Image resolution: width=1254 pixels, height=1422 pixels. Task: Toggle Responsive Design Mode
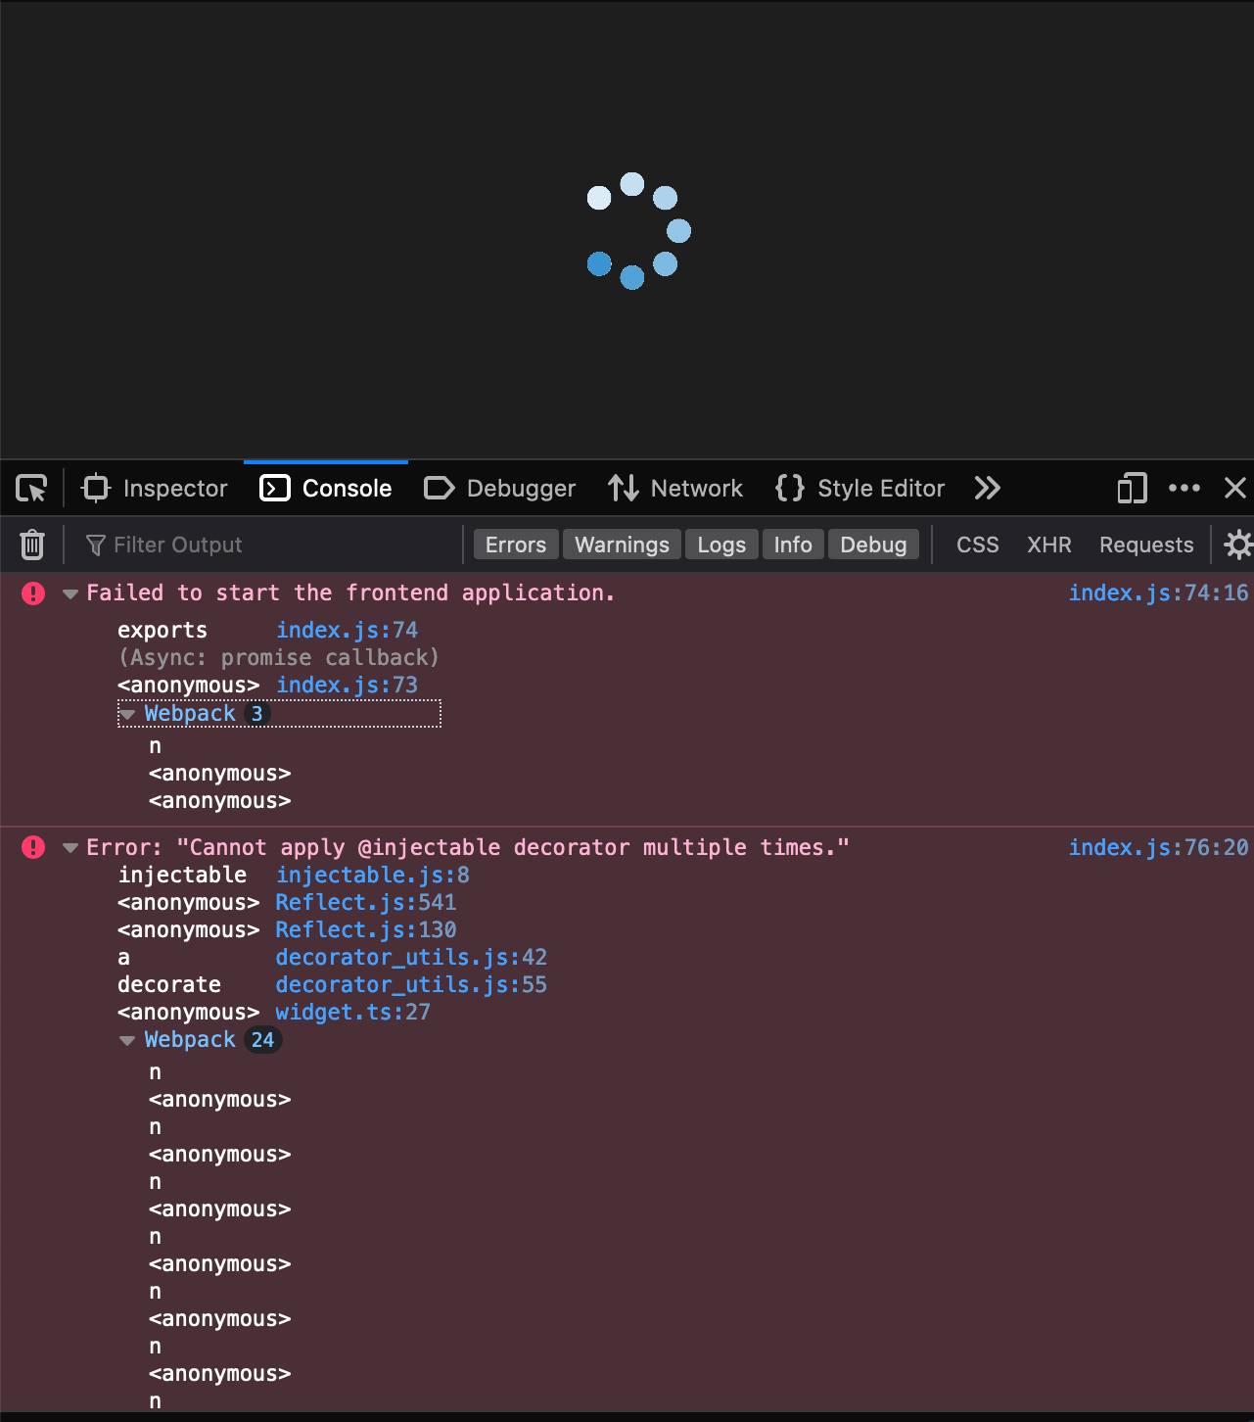click(1131, 488)
